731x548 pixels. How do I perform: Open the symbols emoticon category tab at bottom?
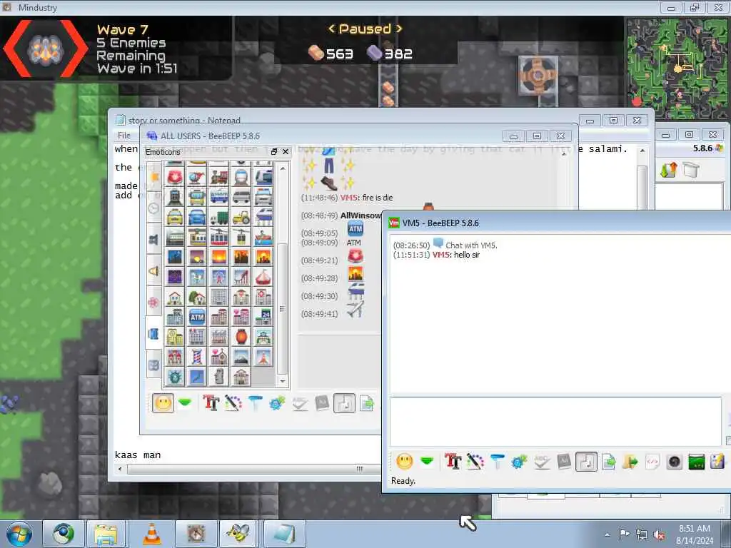click(154, 365)
